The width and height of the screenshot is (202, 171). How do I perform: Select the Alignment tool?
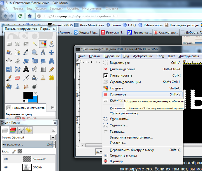pyautogui.click(x=9, y=61)
